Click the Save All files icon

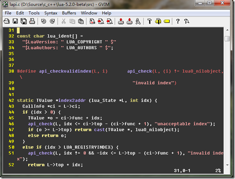23,21
